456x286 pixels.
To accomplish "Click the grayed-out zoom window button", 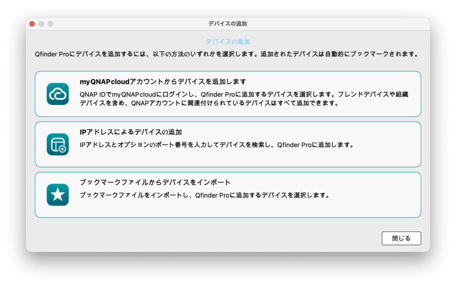I will click(x=50, y=24).
